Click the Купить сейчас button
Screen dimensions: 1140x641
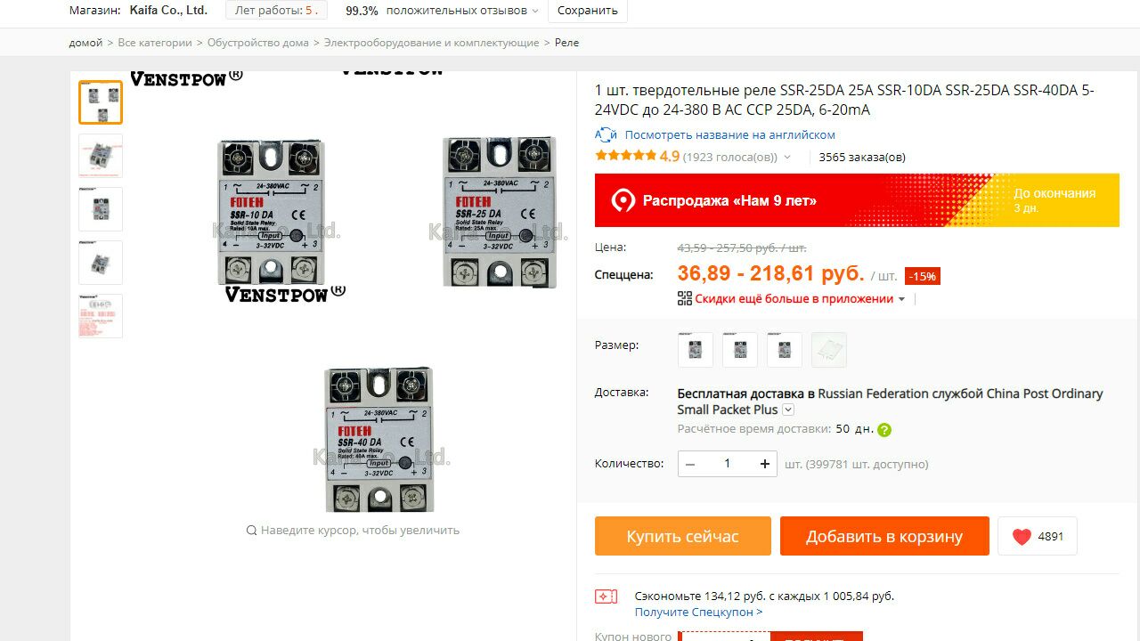[683, 536]
